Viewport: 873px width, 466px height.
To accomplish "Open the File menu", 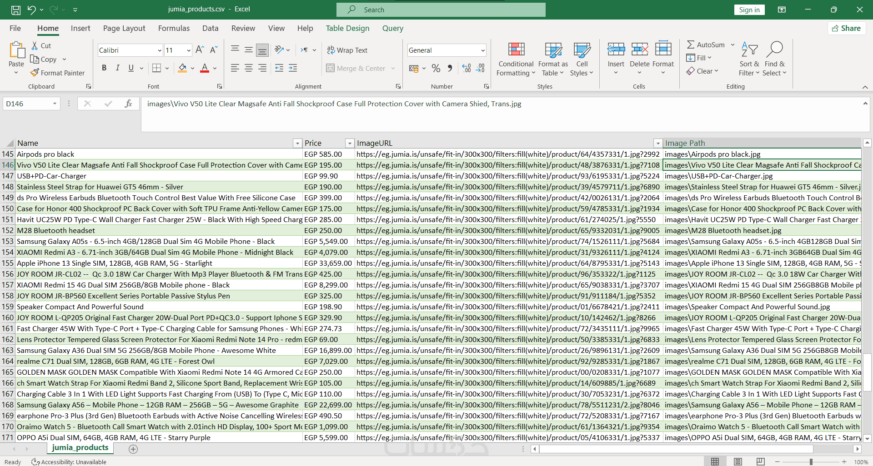I will (x=15, y=28).
